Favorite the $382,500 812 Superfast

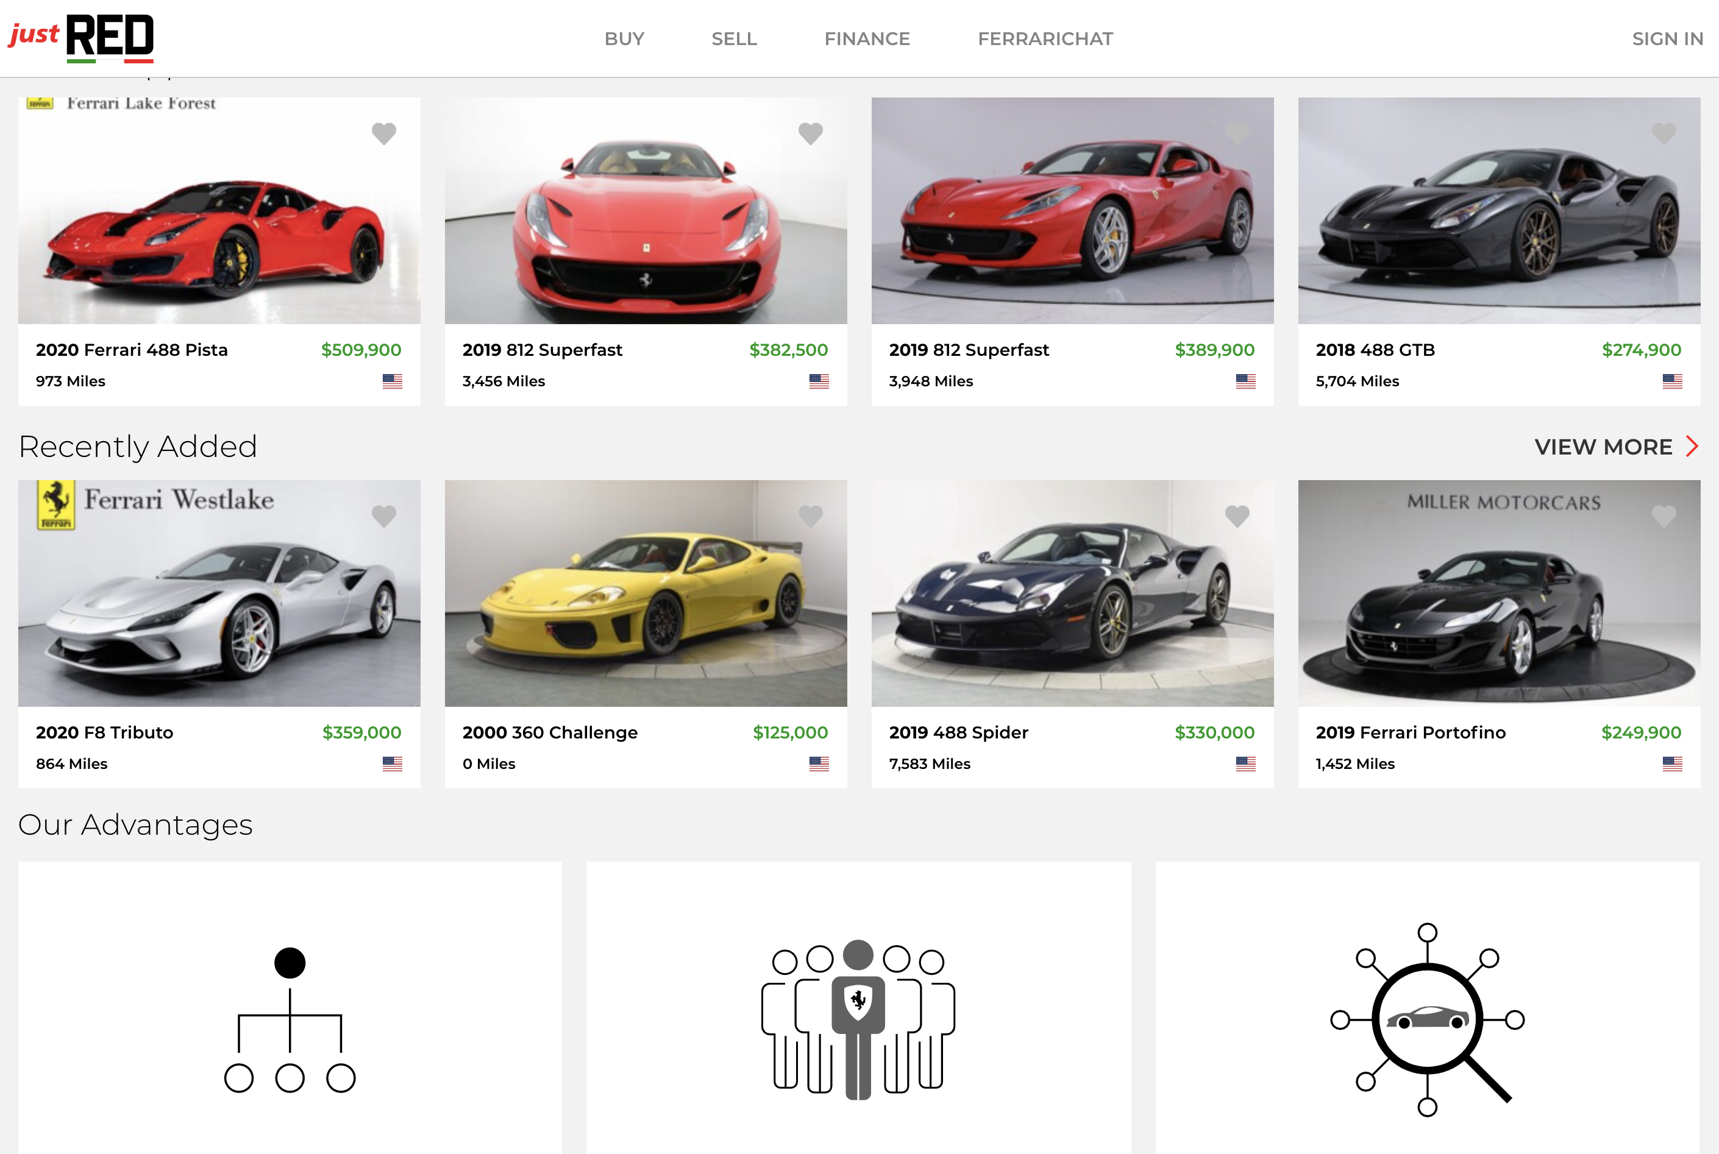click(x=811, y=134)
